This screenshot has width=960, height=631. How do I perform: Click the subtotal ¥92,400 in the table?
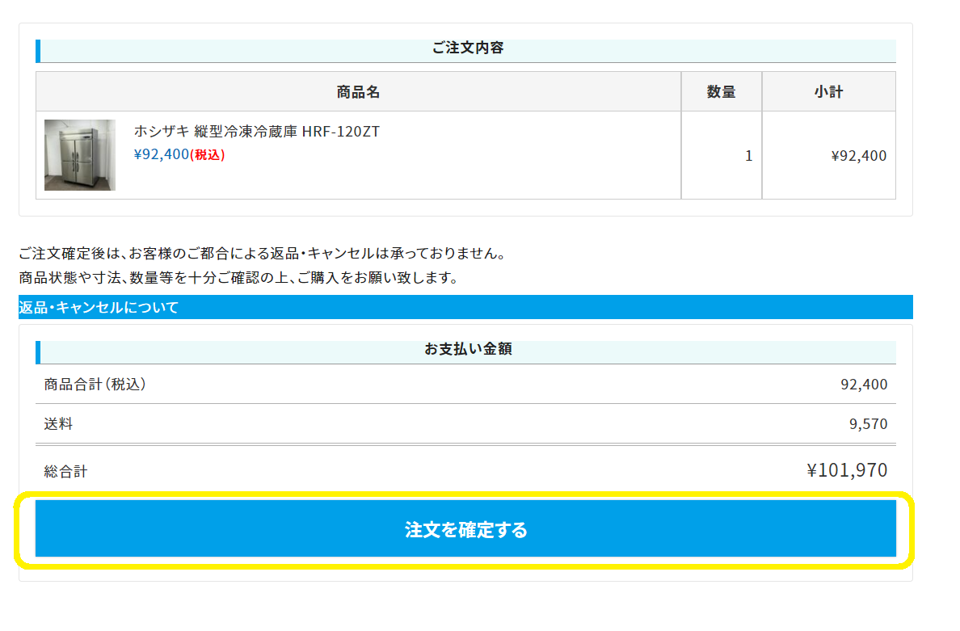[x=858, y=156]
